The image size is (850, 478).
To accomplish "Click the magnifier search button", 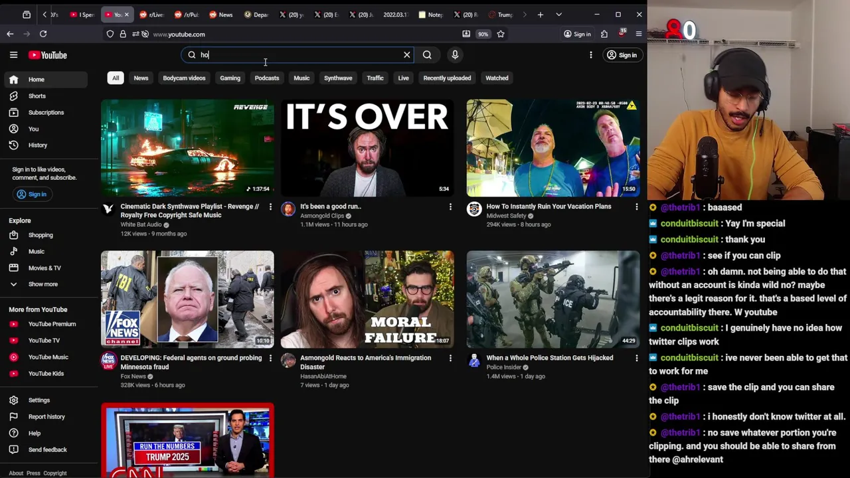I will pyautogui.click(x=427, y=55).
